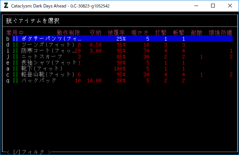Minimize the Cataclysm window

(196, 6)
